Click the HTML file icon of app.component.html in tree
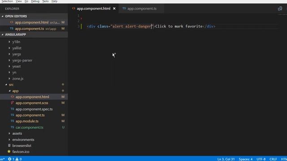 (12, 97)
